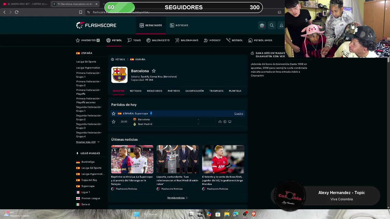Switch to the Partidos tab
Image resolution: width=390 pixels, height=219 pixels.
pos(174,91)
